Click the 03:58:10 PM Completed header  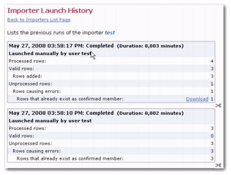pyautogui.click(x=61, y=113)
